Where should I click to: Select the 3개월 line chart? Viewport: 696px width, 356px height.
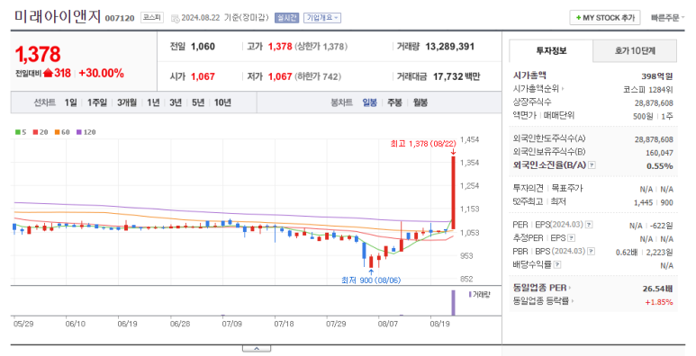pos(127,102)
